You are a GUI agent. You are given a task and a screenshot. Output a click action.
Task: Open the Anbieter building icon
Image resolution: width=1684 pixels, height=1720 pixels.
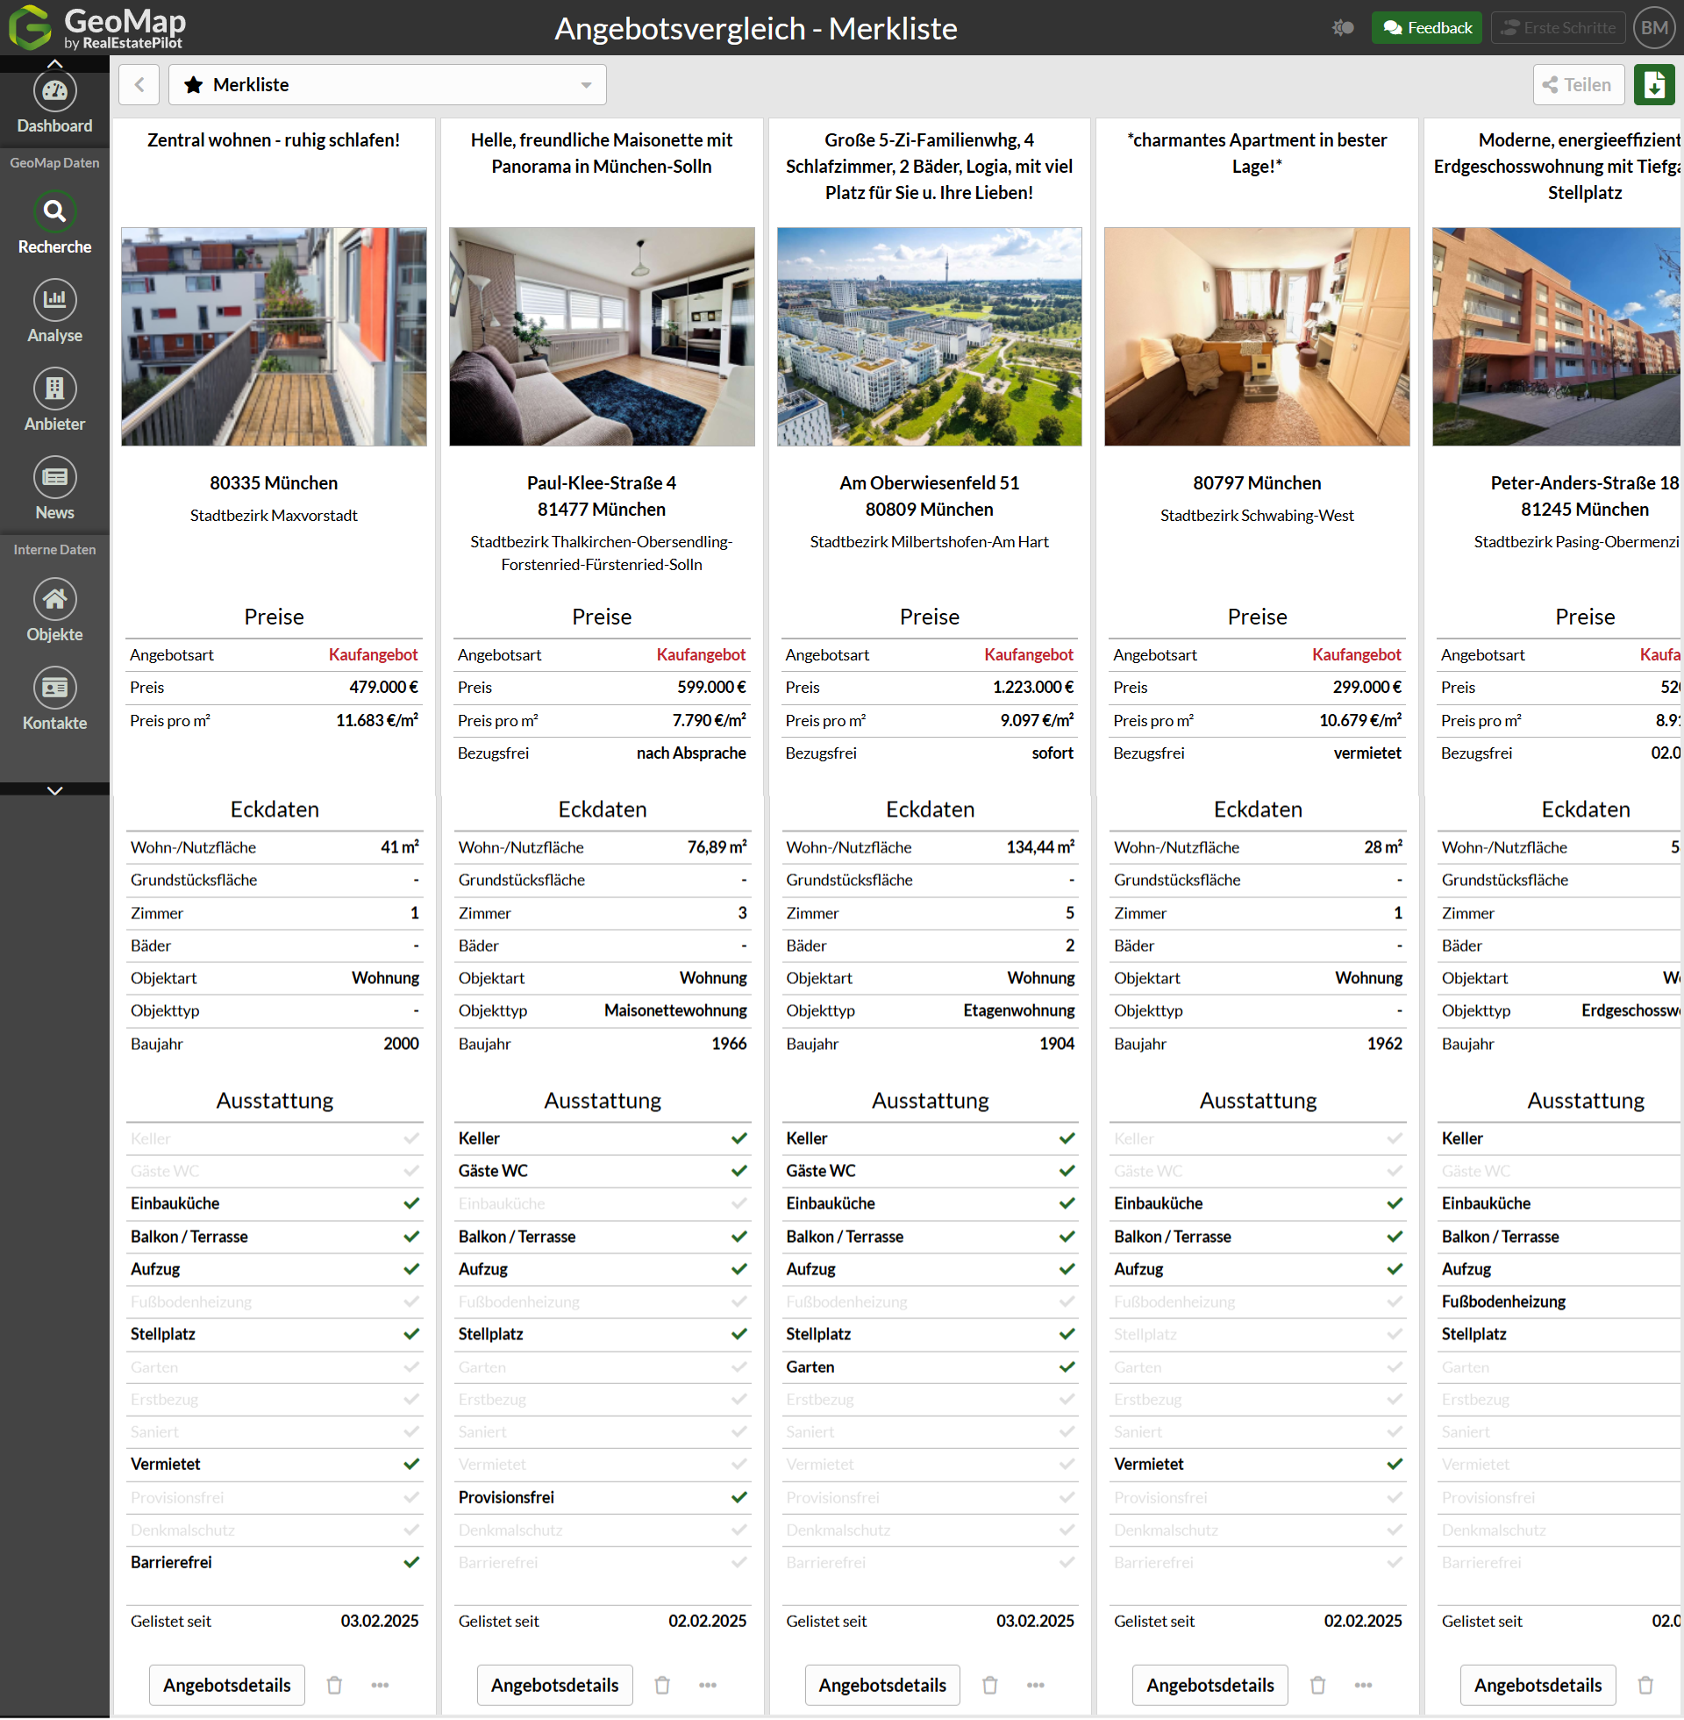tap(55, 389)
